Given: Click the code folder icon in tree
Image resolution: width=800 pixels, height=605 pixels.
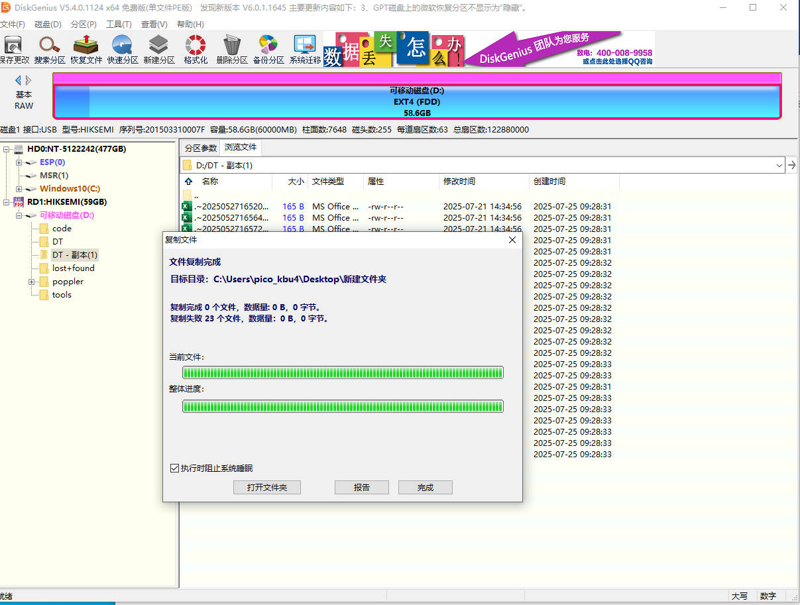Looking at the screenshot, I should coord(44,229).
